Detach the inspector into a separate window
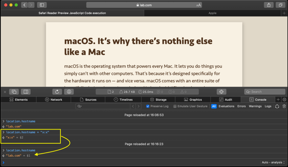 pyautogui.click(x=14, y=92)
